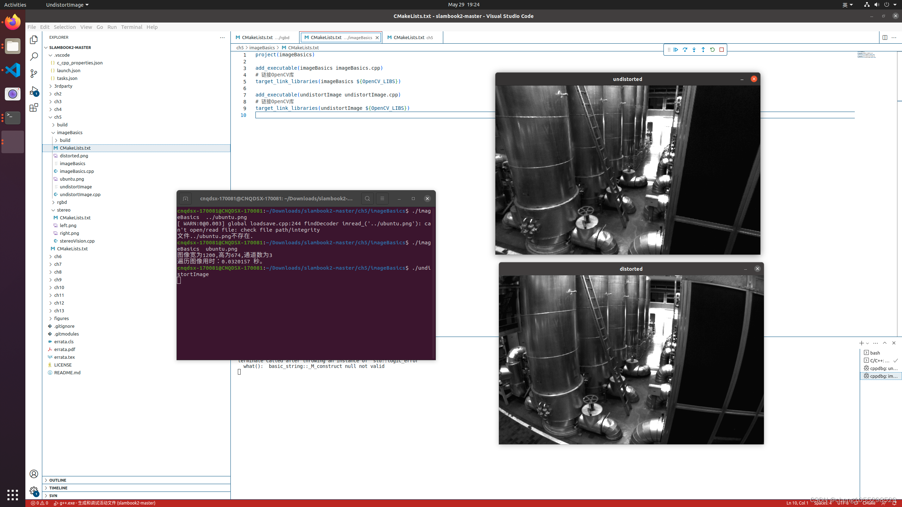
Task: Switch to the CMakeLists.txt ch5 tab
Action: [410, 37]
